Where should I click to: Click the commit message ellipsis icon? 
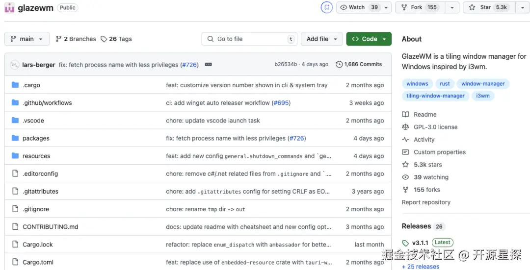(208, 65)
